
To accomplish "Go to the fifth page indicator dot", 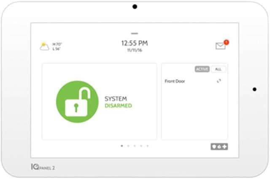I will click(x=147, y=146).
